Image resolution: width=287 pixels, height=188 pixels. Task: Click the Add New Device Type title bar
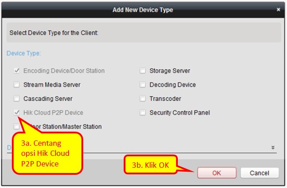point(143,10)
